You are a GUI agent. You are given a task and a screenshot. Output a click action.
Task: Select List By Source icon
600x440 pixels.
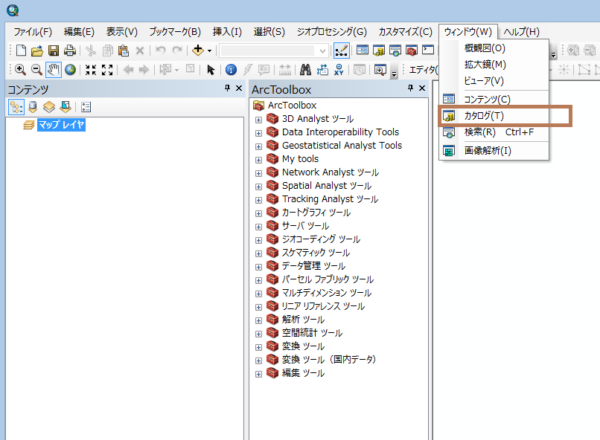(33, 107)
